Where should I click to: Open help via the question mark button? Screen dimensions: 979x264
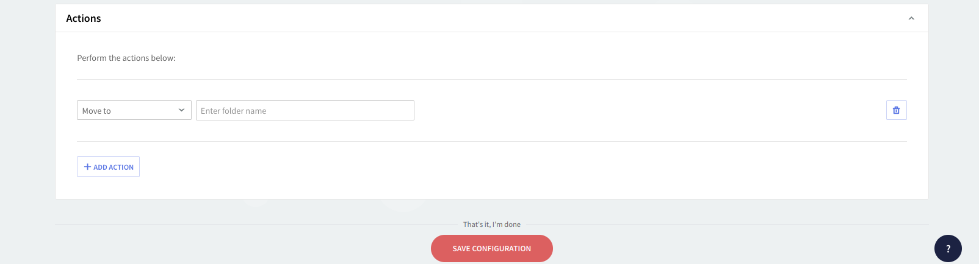[x=948, y=248]
